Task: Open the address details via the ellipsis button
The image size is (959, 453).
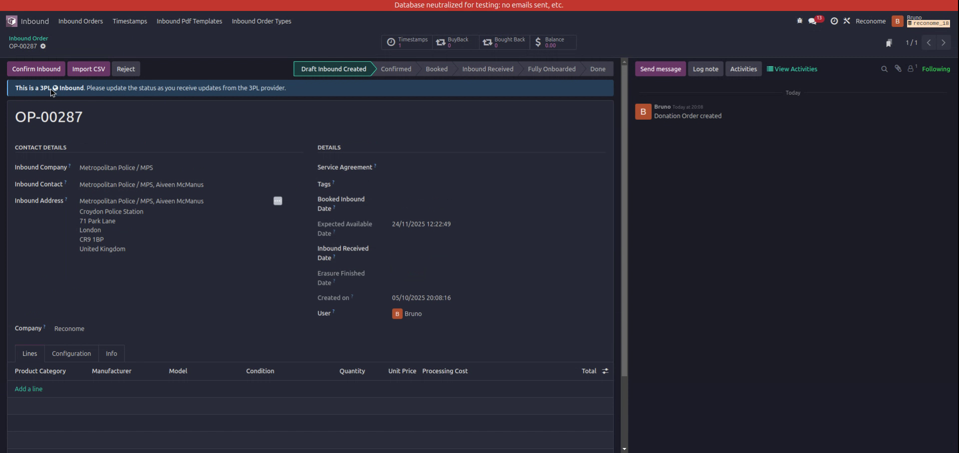Action: 278,201
